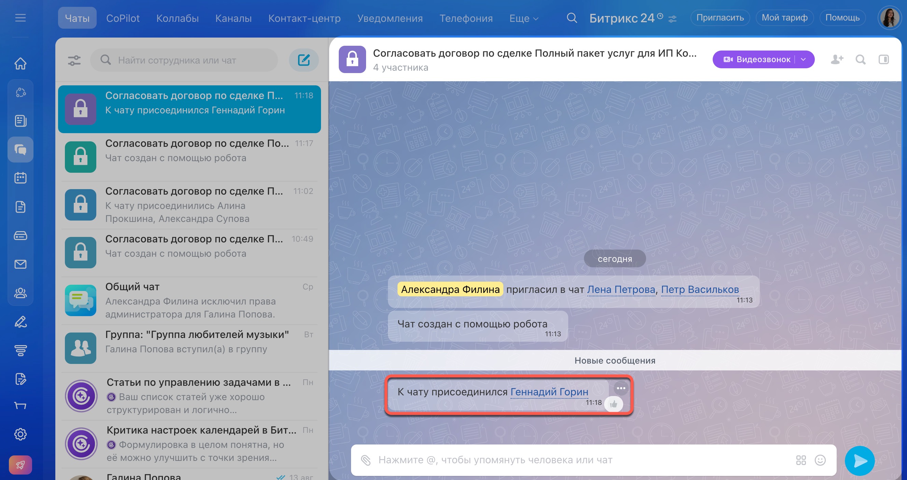
Task: Open the Петр Васильков profile link
Action: (700, 289)
